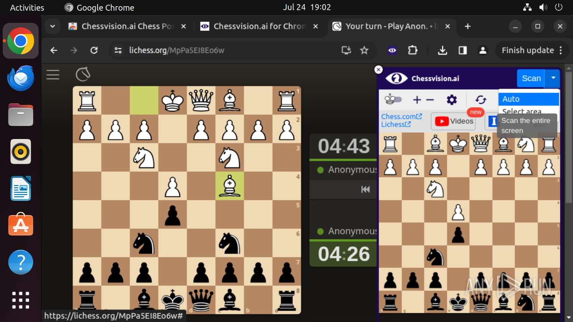Image resolution: width=573 pixels, height=322 pixels.
Task: Select the black pawn on e5
Action: [x=172, y=215]
